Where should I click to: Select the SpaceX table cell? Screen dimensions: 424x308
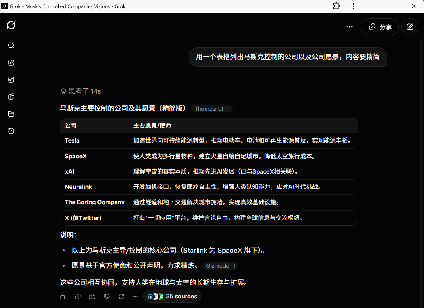[76, 156]
